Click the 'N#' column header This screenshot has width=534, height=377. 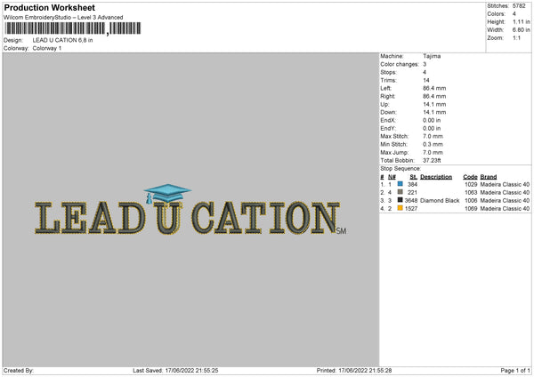pyautogui.click(x=392, y=177)
